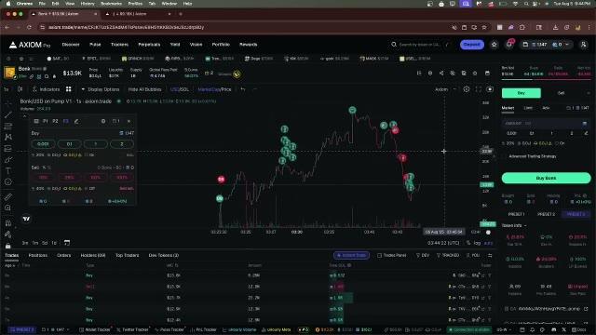
Task: Select the text annotation tool
Action: click(x=8, y=171)
